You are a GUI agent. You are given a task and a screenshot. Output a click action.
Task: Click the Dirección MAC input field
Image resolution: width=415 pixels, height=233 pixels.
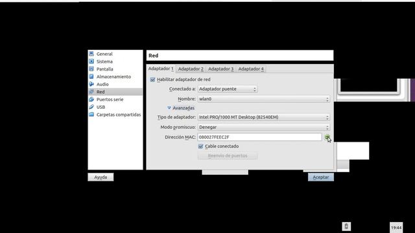click(x=259, y=137)
